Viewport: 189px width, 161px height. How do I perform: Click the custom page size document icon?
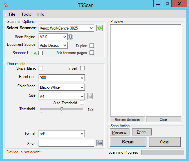[90, 96]
